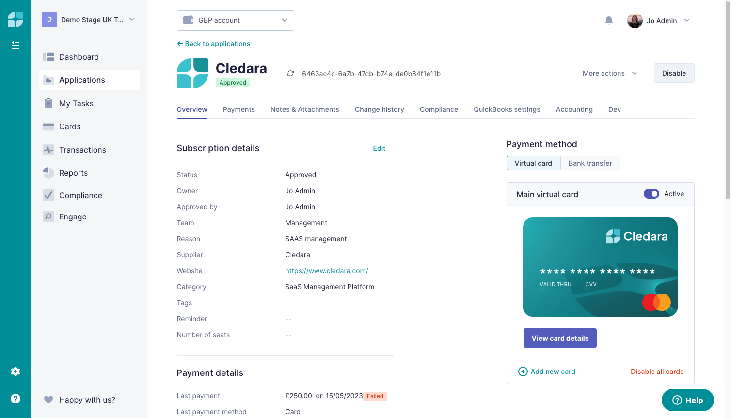Click the help question mark icon in left rail
This screenshot has width=731, height=418.
point(16,399)
